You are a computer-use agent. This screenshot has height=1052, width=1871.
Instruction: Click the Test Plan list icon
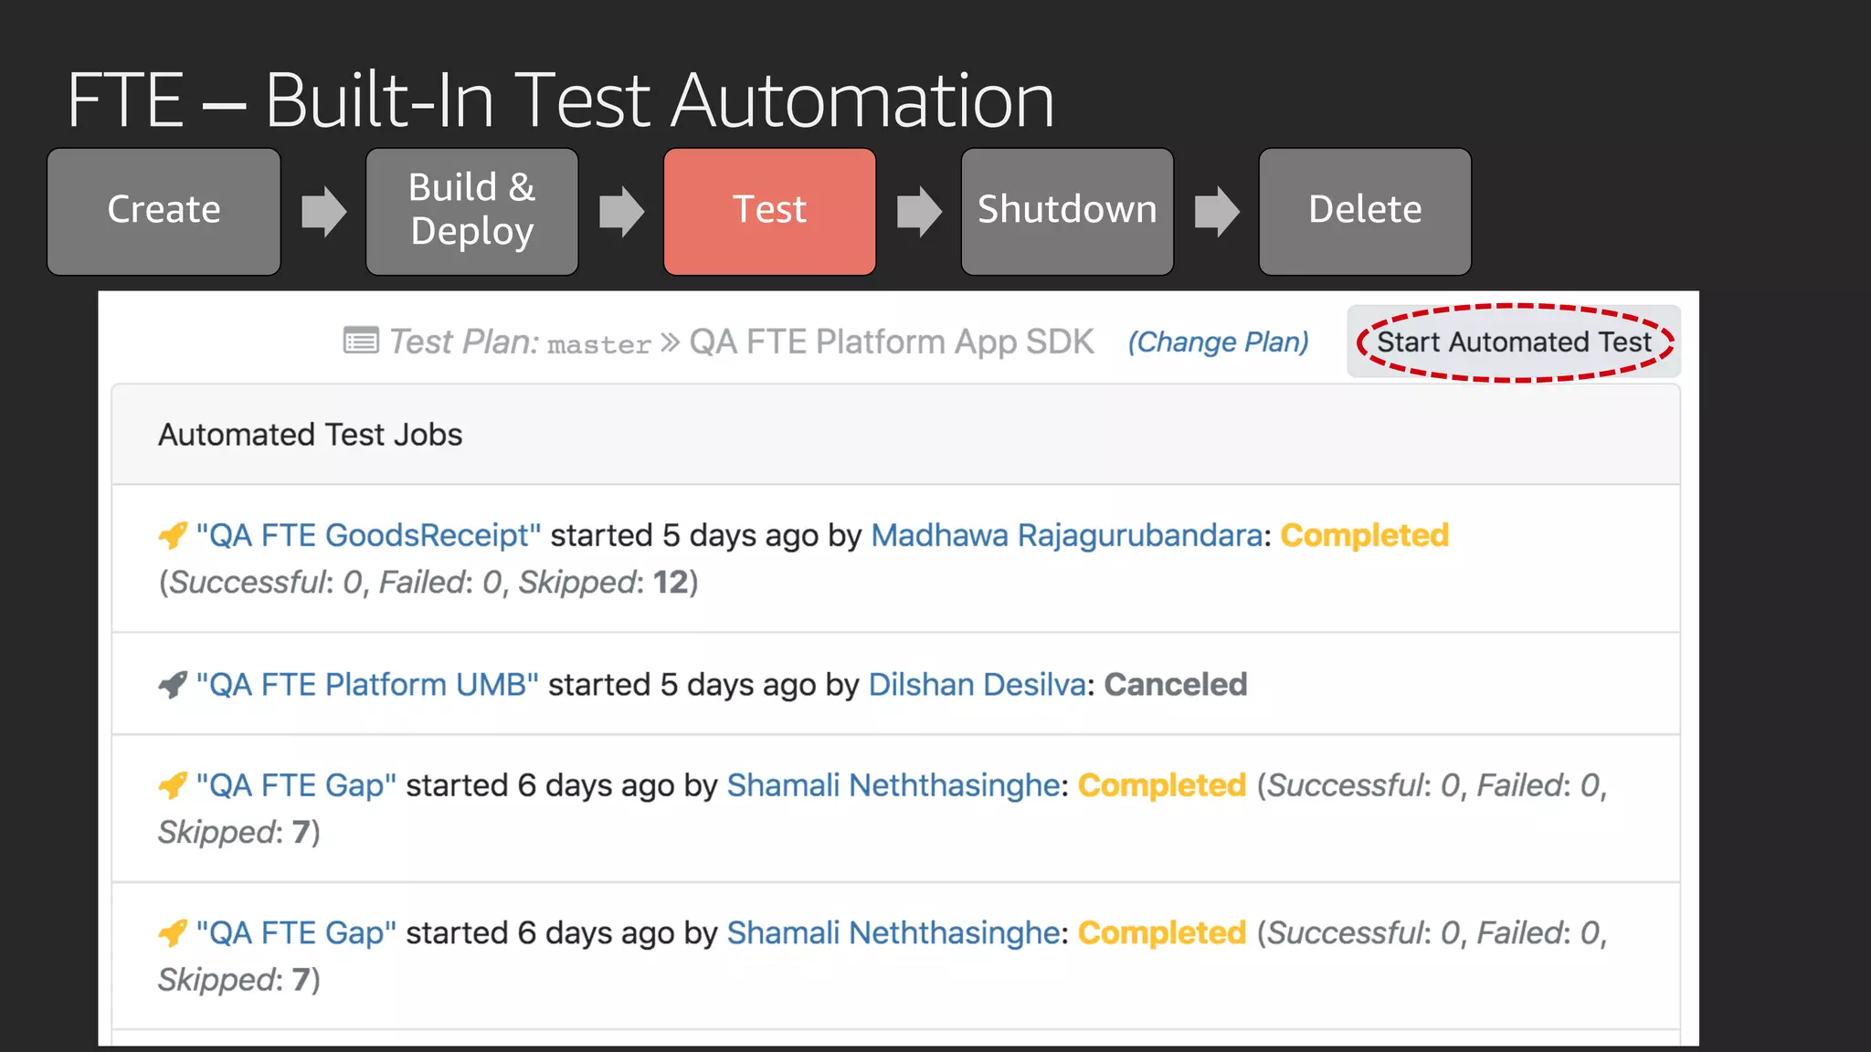[361, 341]
